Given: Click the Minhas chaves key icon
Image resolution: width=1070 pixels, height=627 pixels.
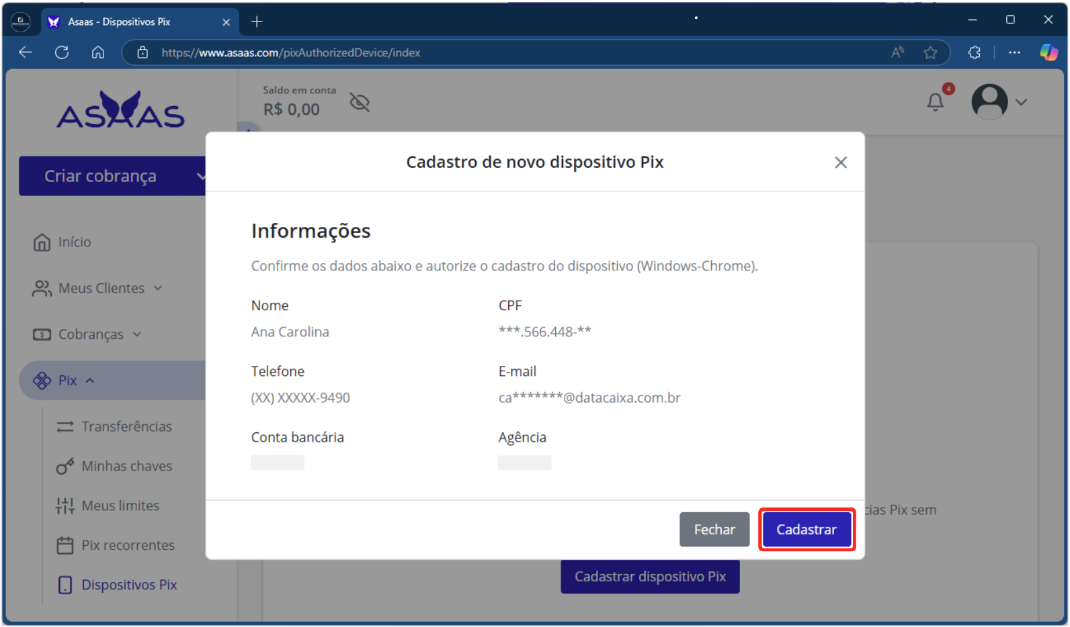Looking at the screenshot, I should coord(65,467).
